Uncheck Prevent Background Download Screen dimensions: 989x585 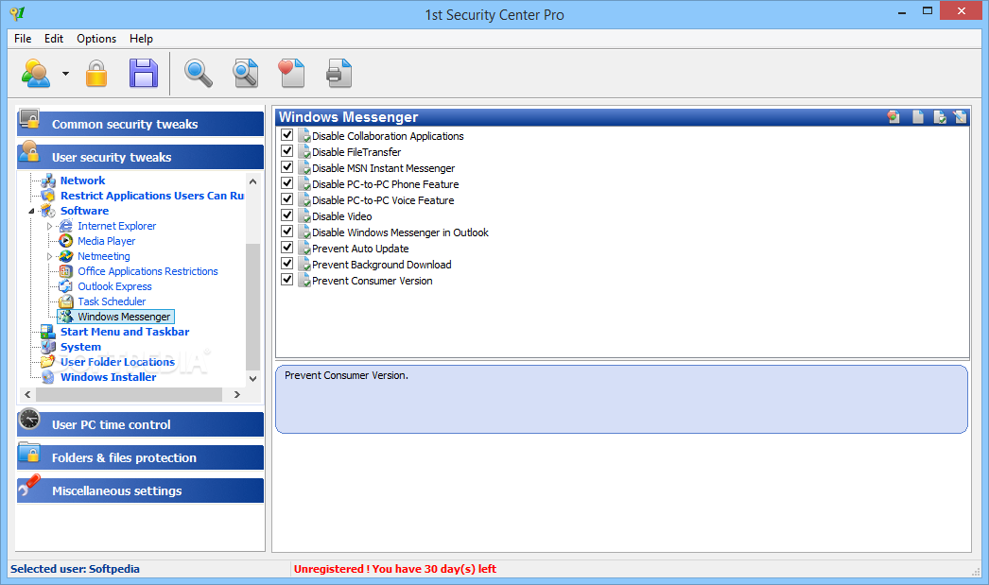click(x=287, y=264)
